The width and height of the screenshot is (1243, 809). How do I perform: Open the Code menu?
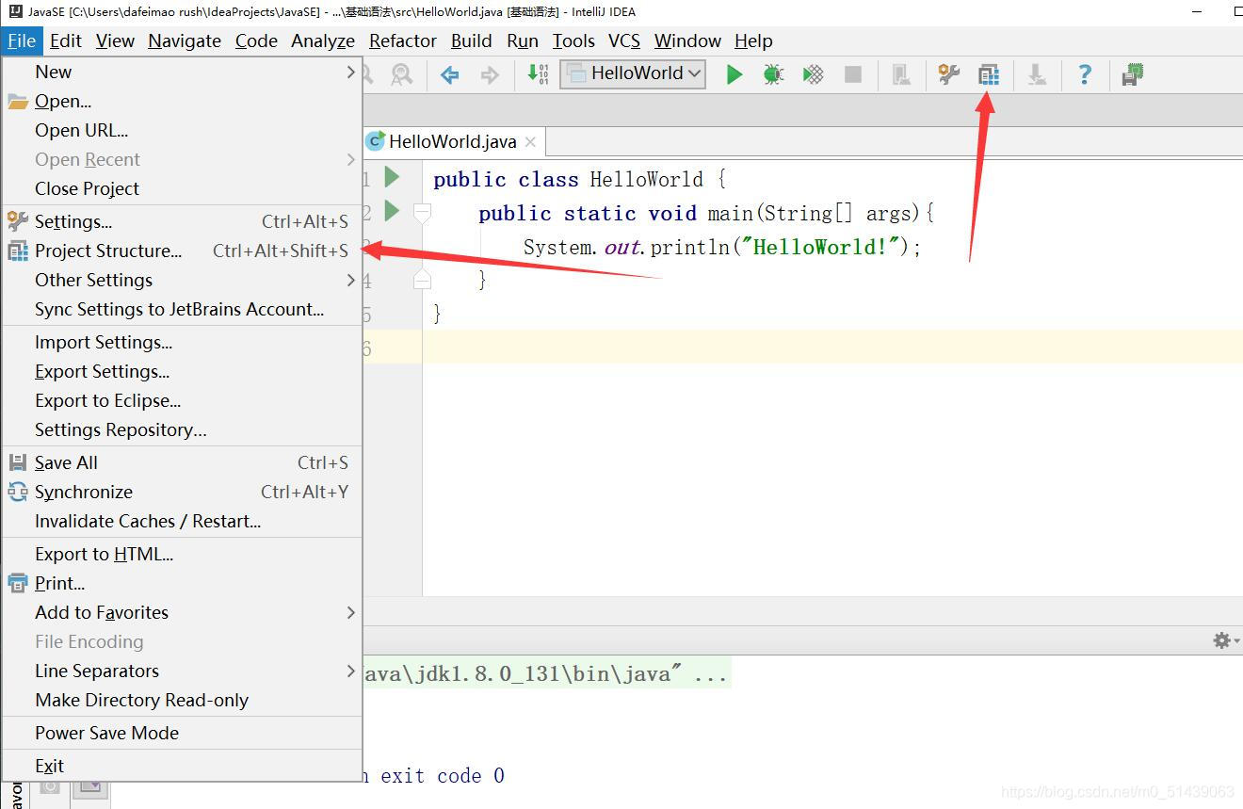(x=256, y=40)
